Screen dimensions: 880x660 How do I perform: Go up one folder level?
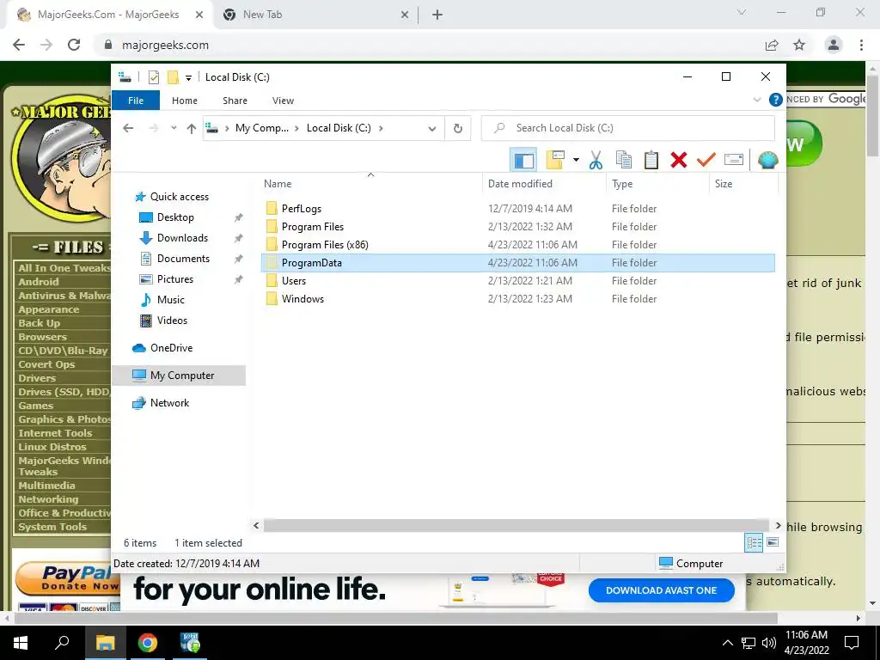click(192, 129)
